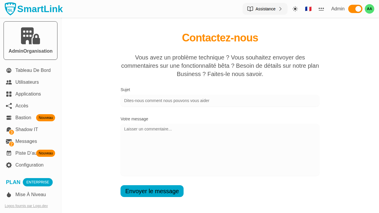Screen dimensions: 379x213
Task: Open the Applications grid icon
Action: (x=9, y=94)
